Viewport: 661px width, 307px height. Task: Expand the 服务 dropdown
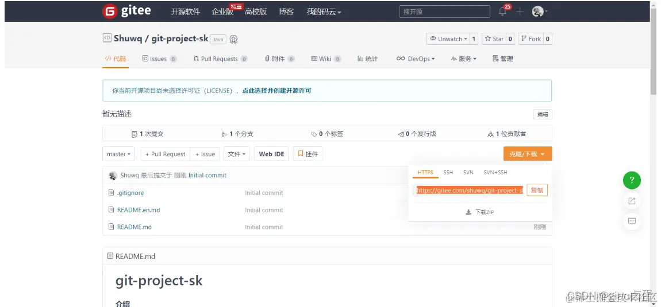pos(463,59)
